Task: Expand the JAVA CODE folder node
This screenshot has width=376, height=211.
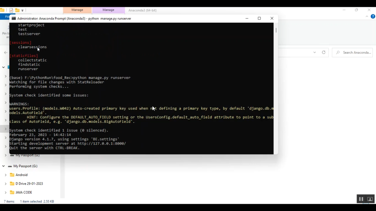Action: 6,192
